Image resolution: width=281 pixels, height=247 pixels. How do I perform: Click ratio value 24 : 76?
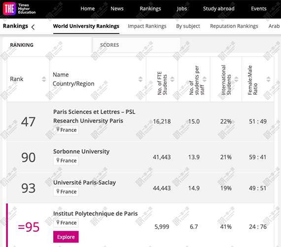258,227
